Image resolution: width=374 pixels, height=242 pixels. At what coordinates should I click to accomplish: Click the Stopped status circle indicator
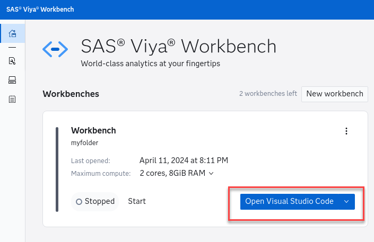click(x=79, y=202)
